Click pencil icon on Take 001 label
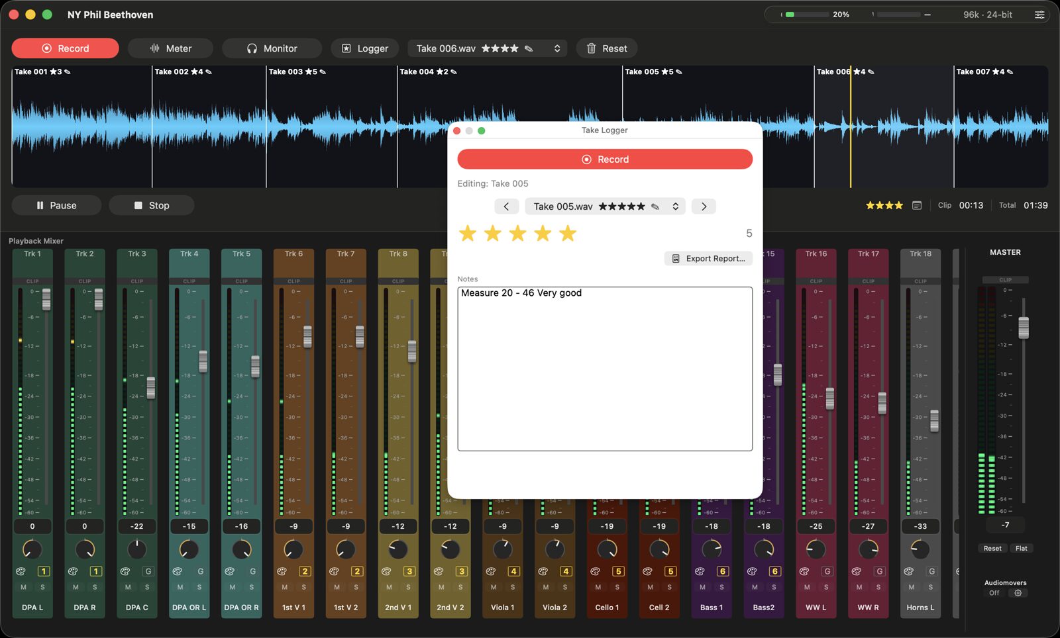1060x638 pixels. pyautogui.click(x=68, y=71)
